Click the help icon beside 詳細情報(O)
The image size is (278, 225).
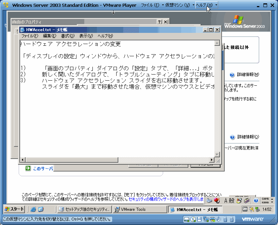pos(232,137)
